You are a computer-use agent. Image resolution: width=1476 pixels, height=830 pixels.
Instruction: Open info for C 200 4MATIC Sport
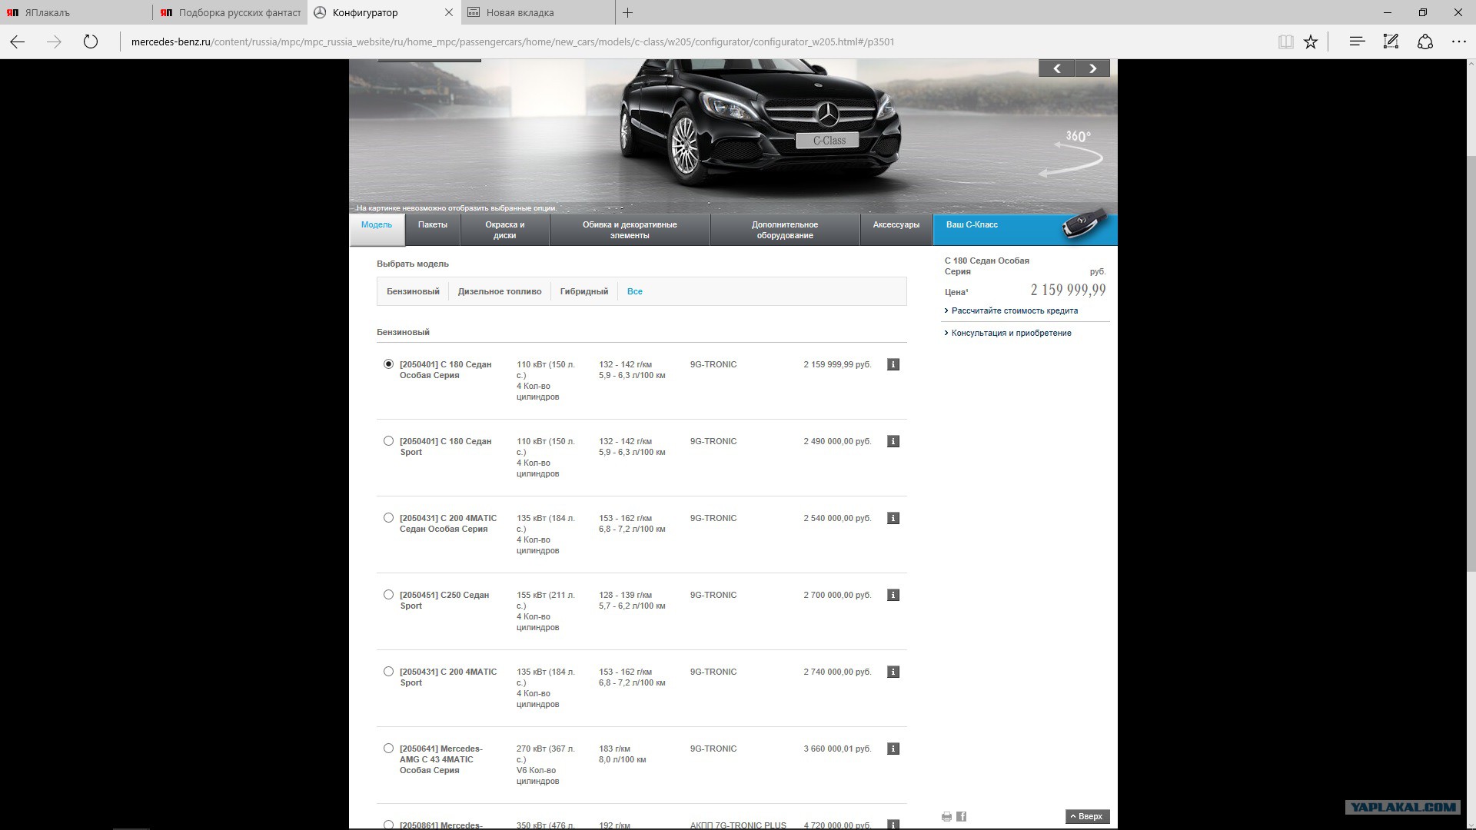[x=893, y=672]
